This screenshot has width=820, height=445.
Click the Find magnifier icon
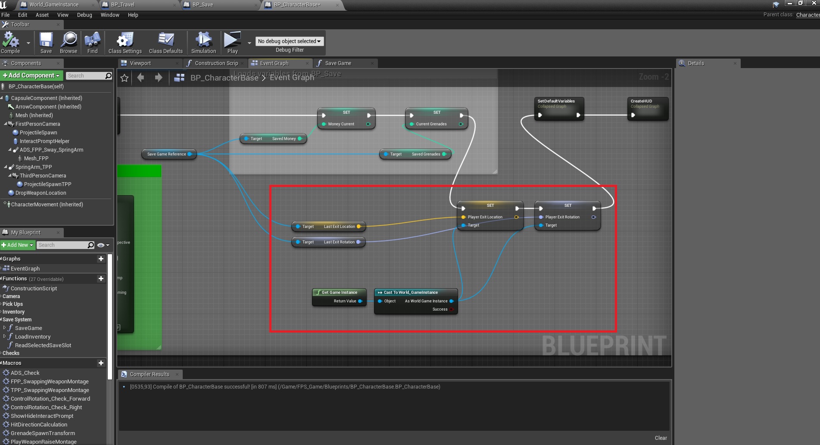pyautogui.click(x=92, y=42)
